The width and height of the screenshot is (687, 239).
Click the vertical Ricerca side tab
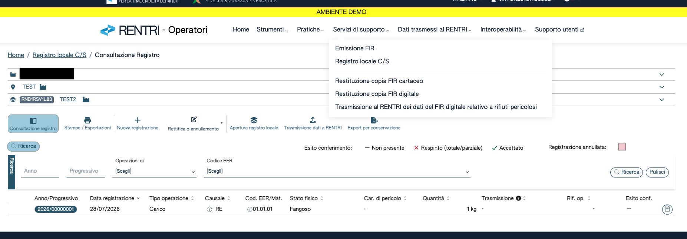pos(11,172)
